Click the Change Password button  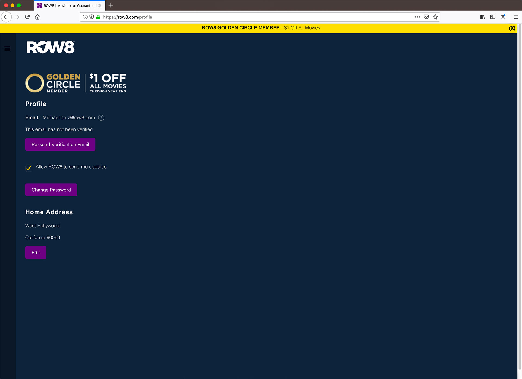(51, 190)
